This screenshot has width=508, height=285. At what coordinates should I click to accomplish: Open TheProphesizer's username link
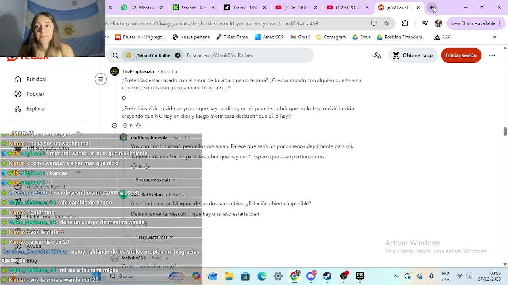coord(138,72)
